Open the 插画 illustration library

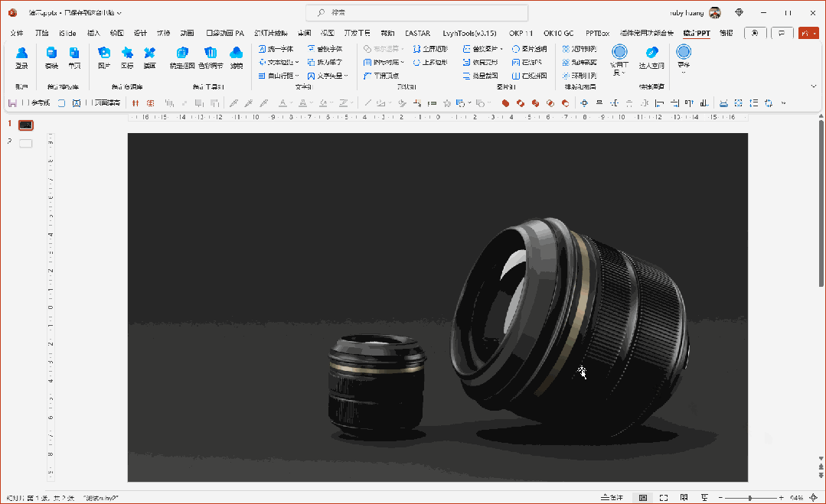click(x=150, y=57)
